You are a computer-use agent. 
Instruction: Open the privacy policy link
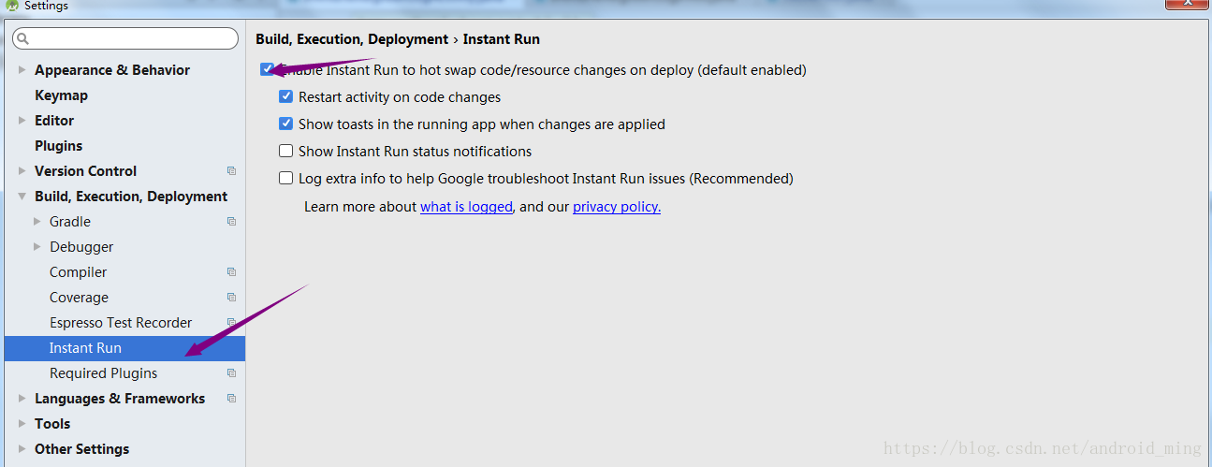tap(617, 207)
